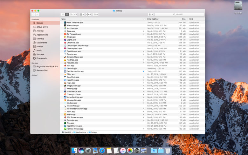248x155 pixels.
Task: Open Downloads from the sidebar Favorites
Action: (41, 58)
